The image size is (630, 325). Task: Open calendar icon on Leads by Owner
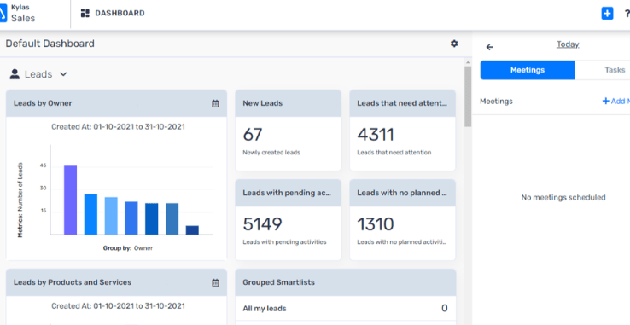pos(215,104)
